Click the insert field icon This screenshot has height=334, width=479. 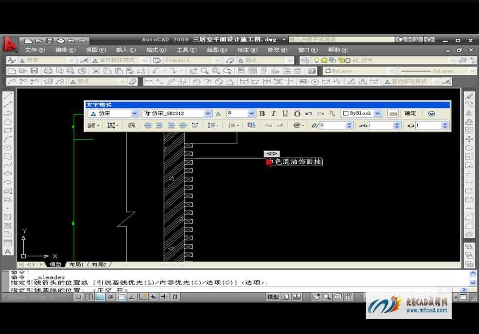pyautogui.click(x=251, y=125)
